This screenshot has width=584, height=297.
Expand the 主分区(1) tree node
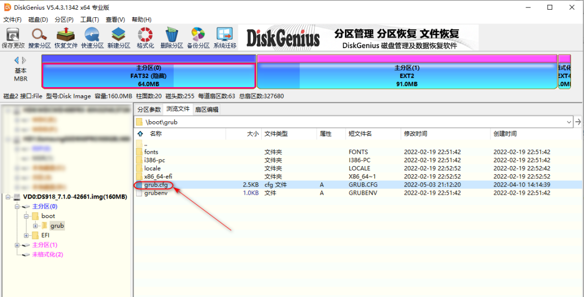[x=17, y=245]
